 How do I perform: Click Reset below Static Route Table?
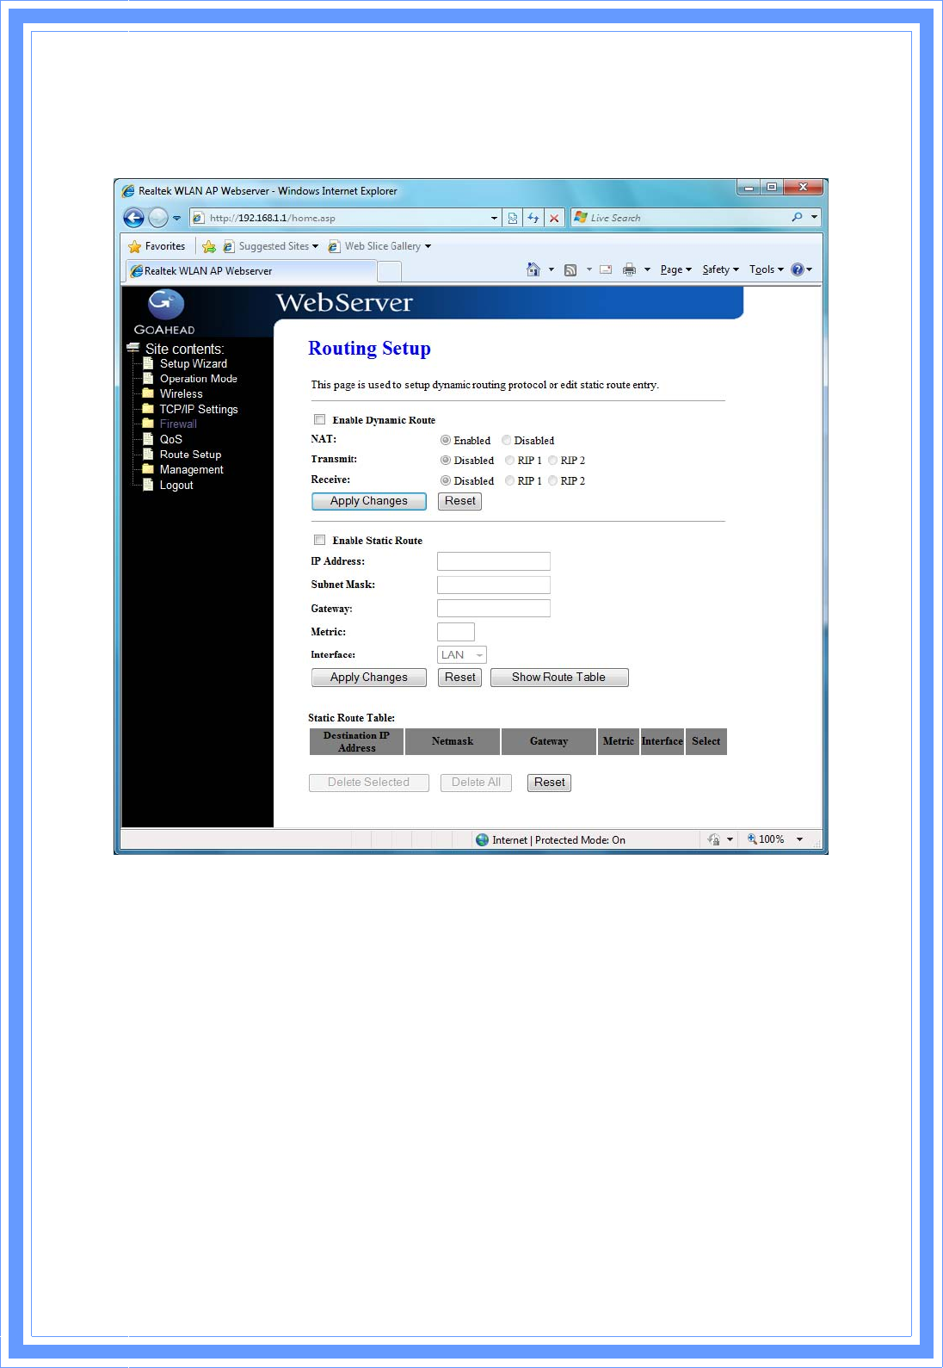(550, 783)
